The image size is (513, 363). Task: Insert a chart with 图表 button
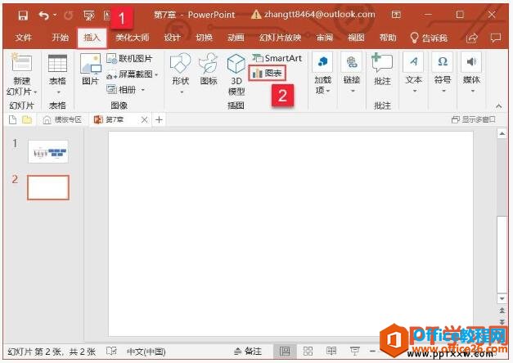(268, 74)
